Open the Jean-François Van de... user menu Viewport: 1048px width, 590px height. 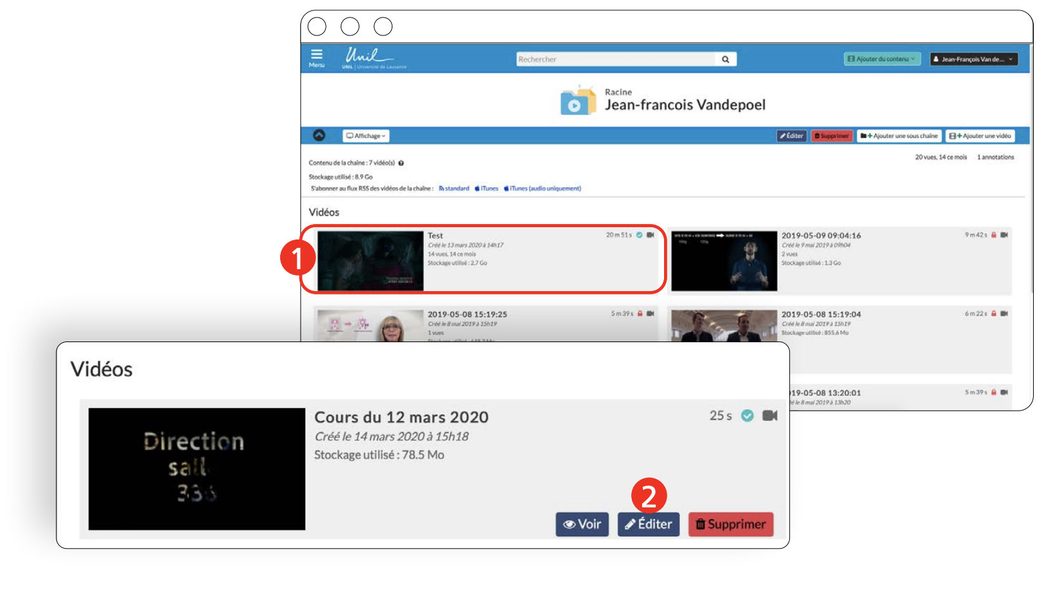[x=973, y=59]
